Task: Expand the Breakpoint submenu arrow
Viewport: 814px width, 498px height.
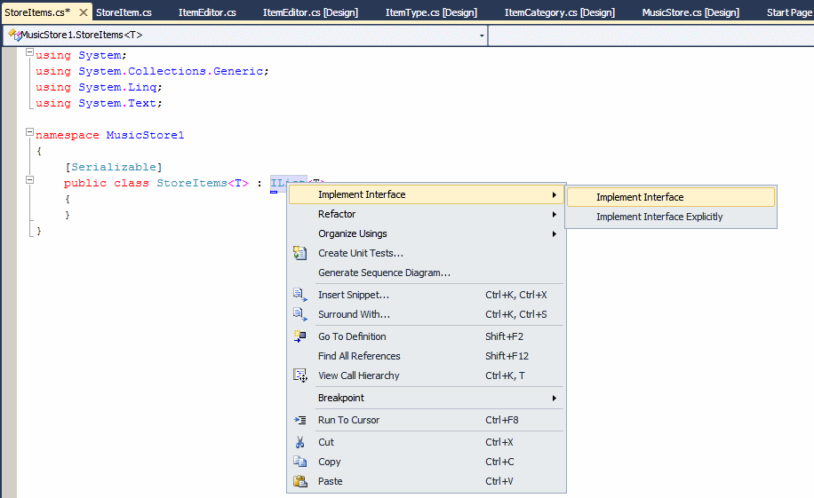Action: (x=555, y=398)
